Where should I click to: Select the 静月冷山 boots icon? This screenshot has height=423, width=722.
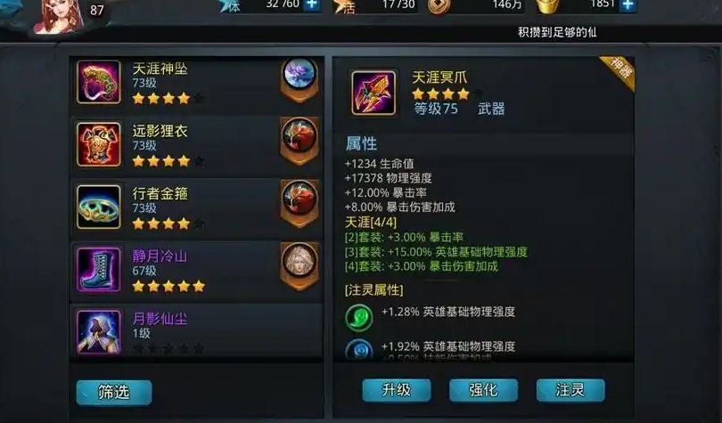tap(99, 270)
